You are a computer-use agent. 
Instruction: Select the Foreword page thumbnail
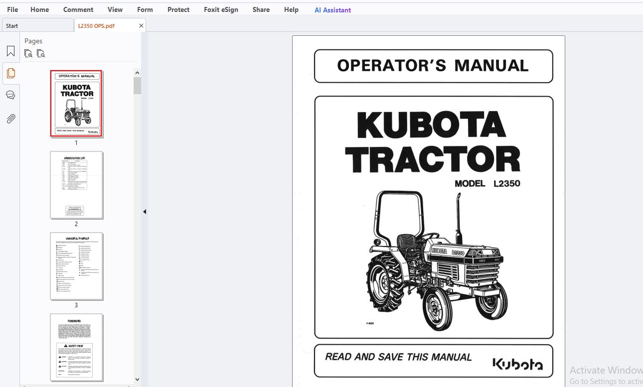tap(76, 347)
